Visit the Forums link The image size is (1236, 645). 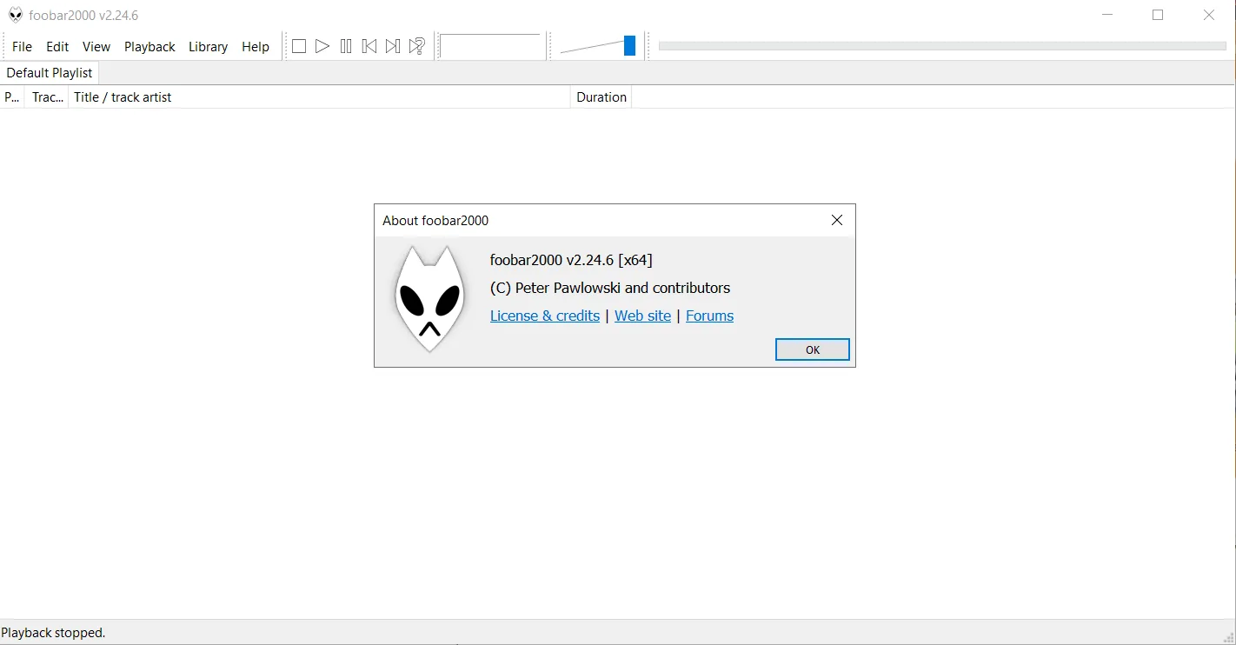710,316
